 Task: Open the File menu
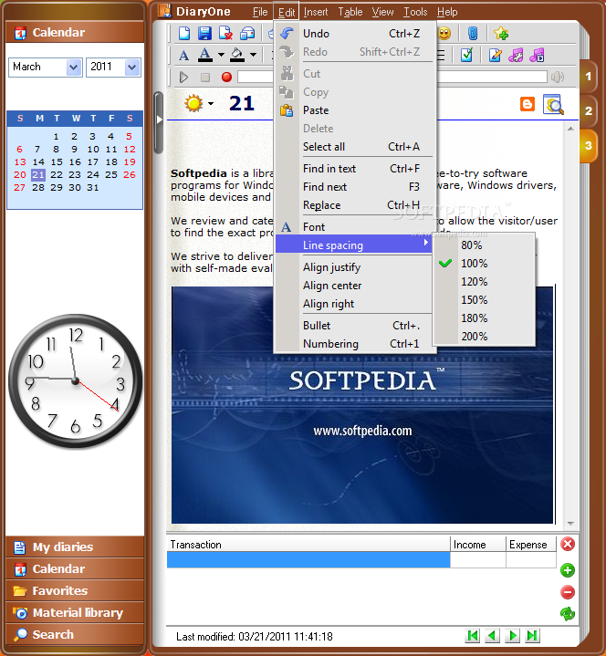[260, 12]
